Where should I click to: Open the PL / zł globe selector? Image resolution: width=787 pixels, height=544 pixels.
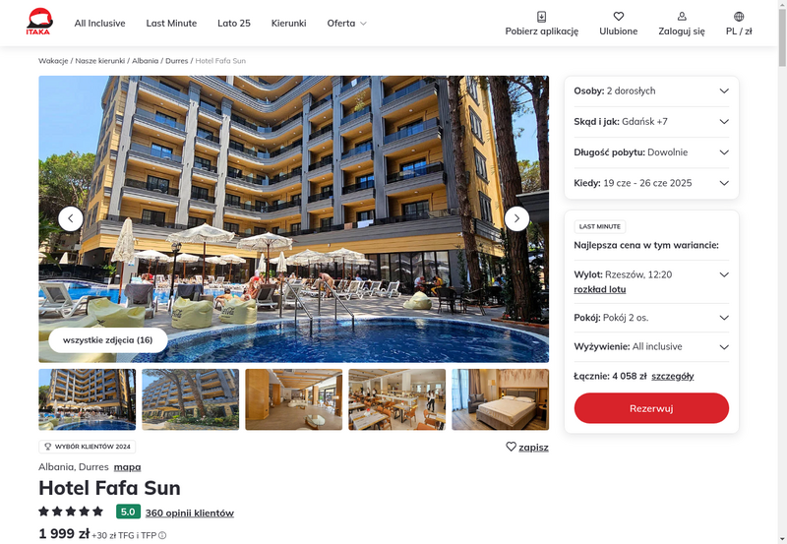(739, 17)
